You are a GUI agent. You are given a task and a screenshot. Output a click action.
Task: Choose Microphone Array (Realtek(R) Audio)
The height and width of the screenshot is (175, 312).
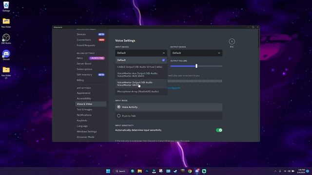(141, 91)
